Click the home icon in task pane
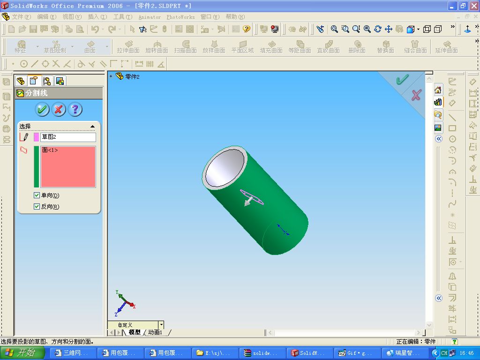The width and height of the screenshot is (480, 360). pos(438,90)
